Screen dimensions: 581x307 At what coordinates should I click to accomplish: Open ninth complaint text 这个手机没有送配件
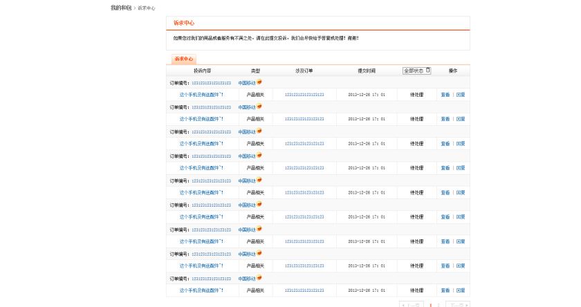(201, 290)
